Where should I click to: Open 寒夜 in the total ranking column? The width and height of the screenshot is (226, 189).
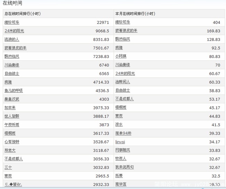[8, 176]
